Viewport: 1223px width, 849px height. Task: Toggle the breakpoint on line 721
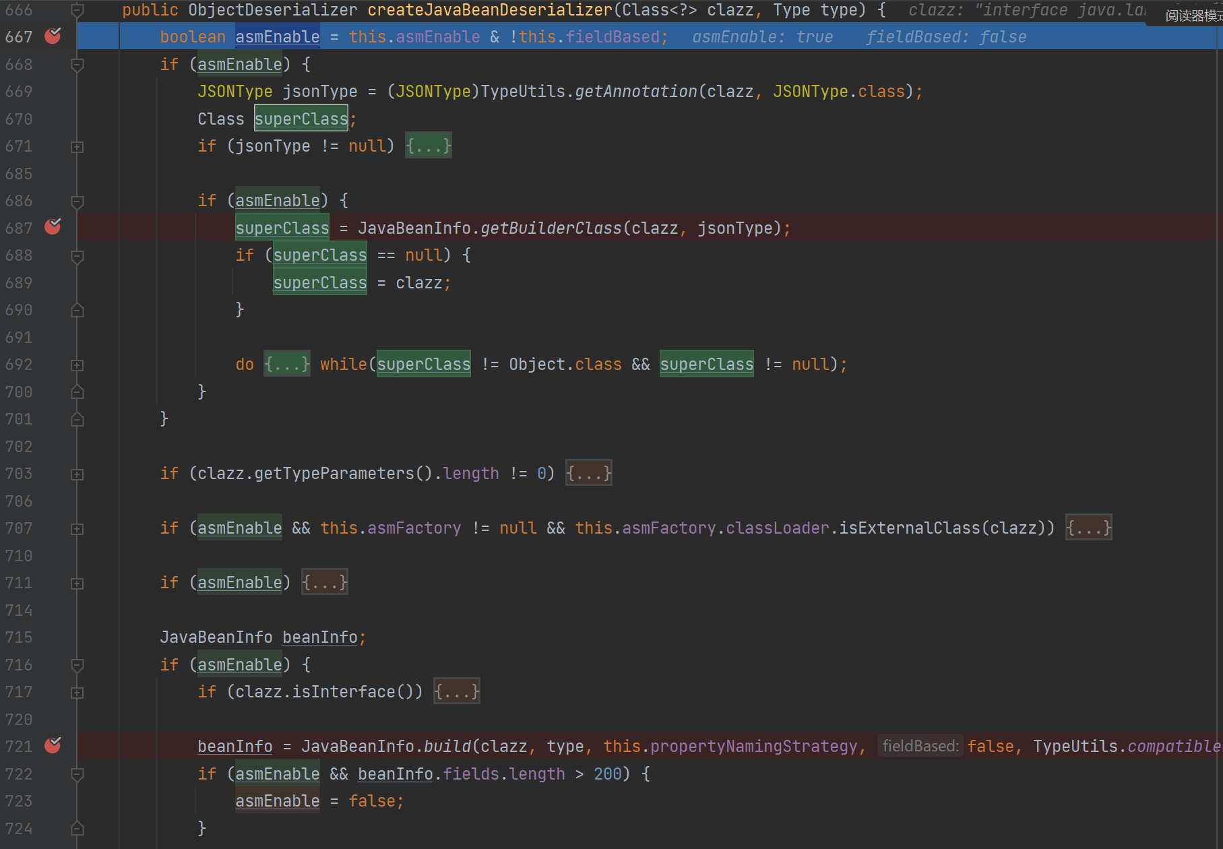[x=53, y=745]
